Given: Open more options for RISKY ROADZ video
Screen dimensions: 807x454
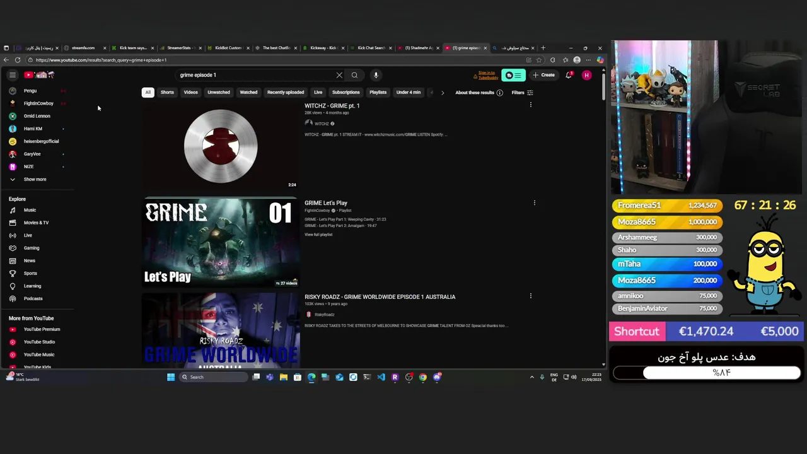Looking at the screenshot, I should [531, 296].
